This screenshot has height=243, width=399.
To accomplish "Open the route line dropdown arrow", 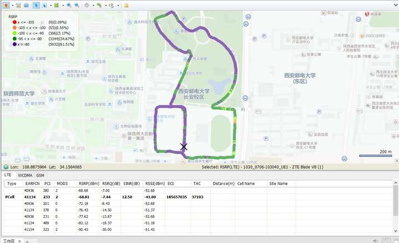I will pyautogui.click(x=106, y=6).
